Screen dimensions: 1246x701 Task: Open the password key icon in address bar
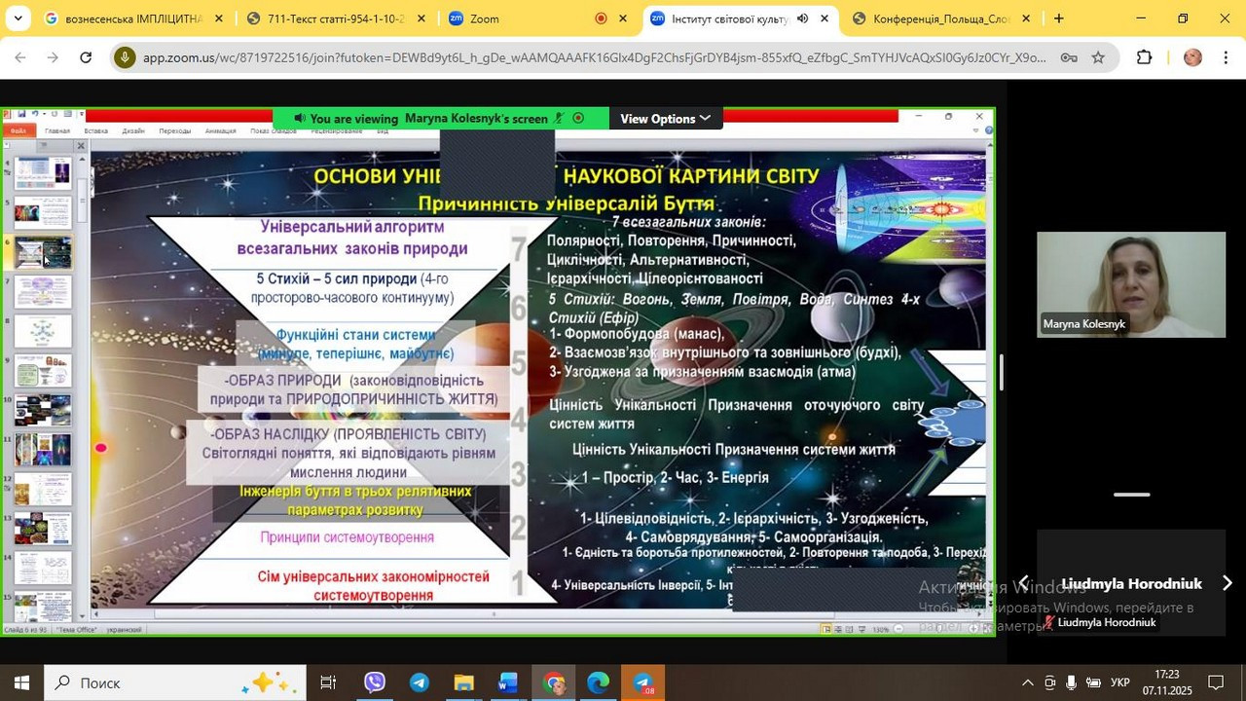pos(1069,58)
